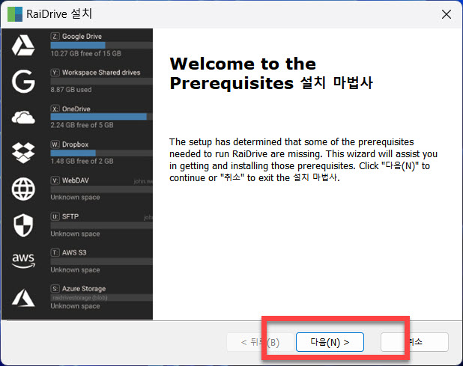Click the RaiDrive logo in title bar

click(15, 14)
